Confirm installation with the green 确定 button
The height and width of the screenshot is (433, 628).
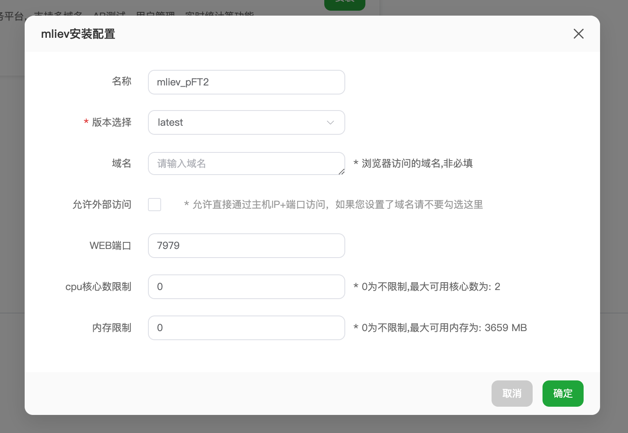(563, 394)
